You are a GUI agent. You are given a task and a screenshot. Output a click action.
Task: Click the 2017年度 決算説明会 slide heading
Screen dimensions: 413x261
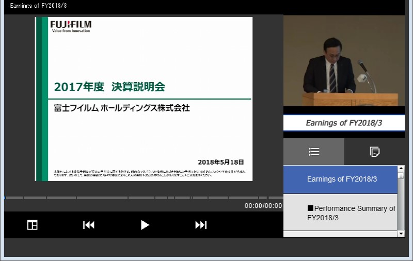tap(109, 87)
